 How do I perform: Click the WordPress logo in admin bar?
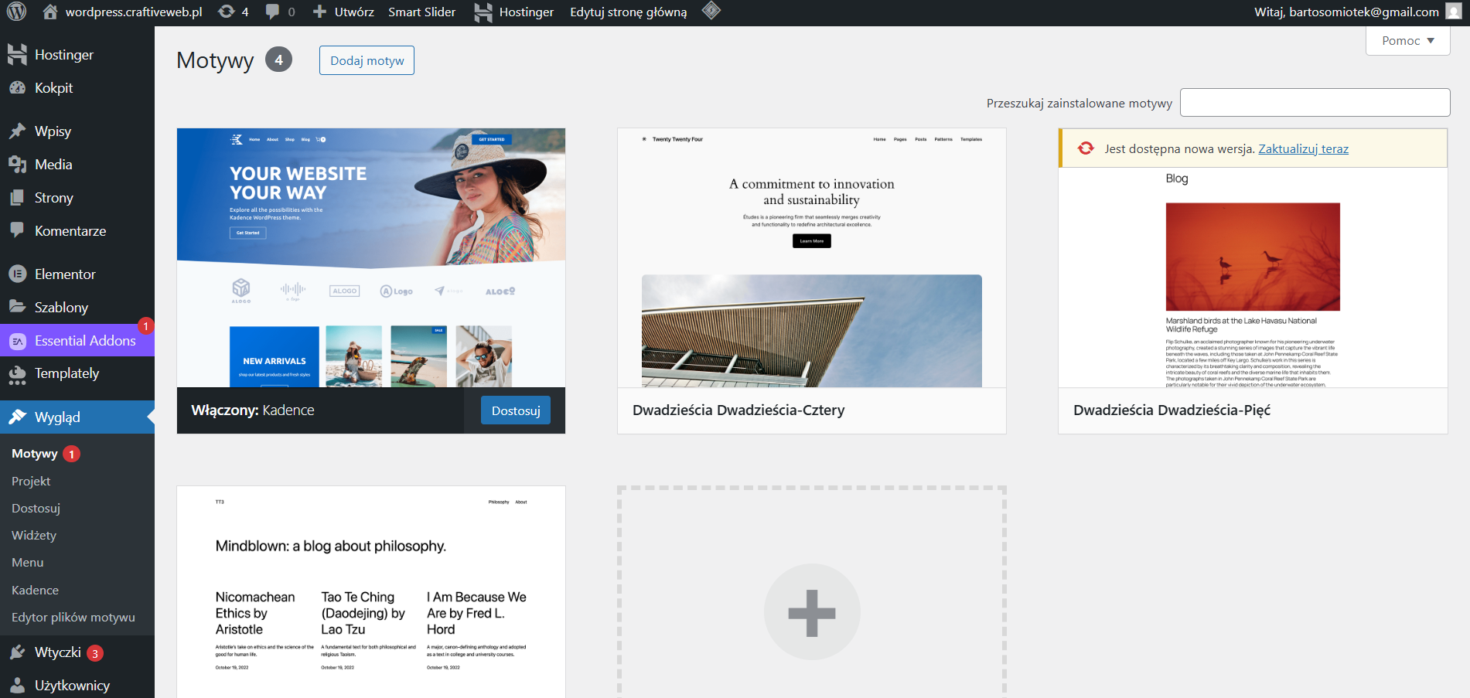tap(16, 12)
